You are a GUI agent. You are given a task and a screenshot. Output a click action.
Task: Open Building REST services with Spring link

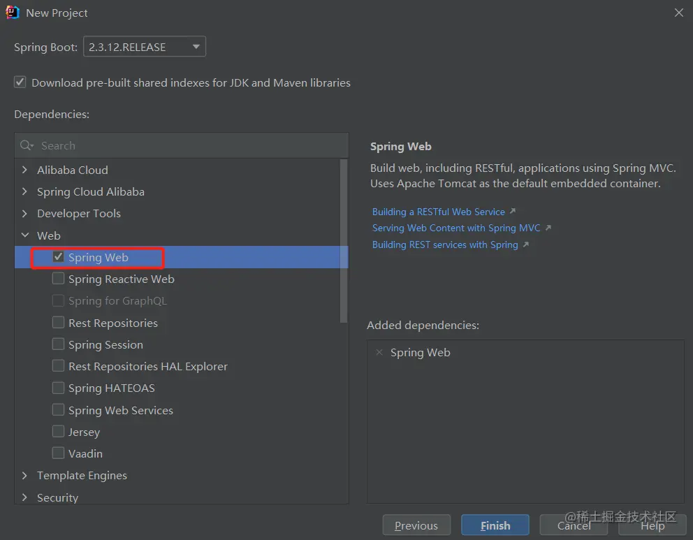click(445, 245)
